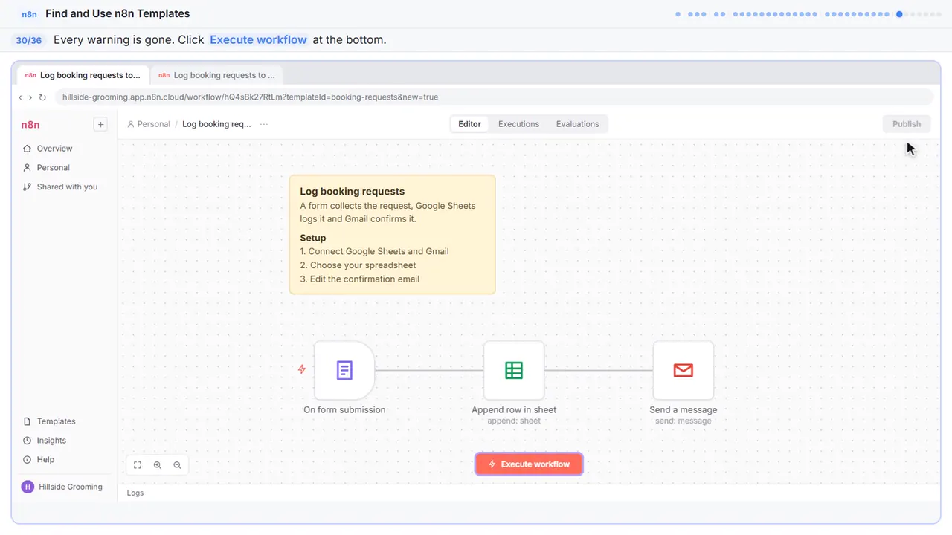Click the Personal breadcrumb link

pos(149,124)
